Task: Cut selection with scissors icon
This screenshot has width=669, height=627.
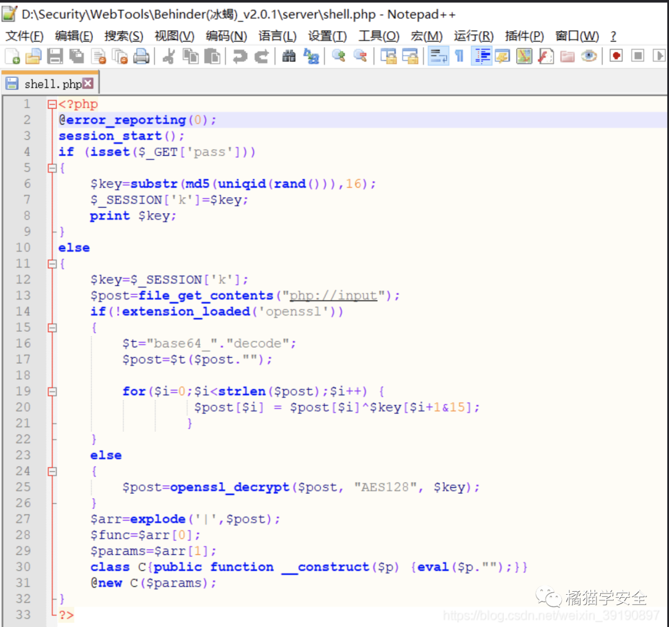Action: [x=168, y=56]
